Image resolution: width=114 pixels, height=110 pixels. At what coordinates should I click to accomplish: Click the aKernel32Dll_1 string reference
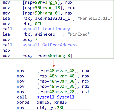52,18
